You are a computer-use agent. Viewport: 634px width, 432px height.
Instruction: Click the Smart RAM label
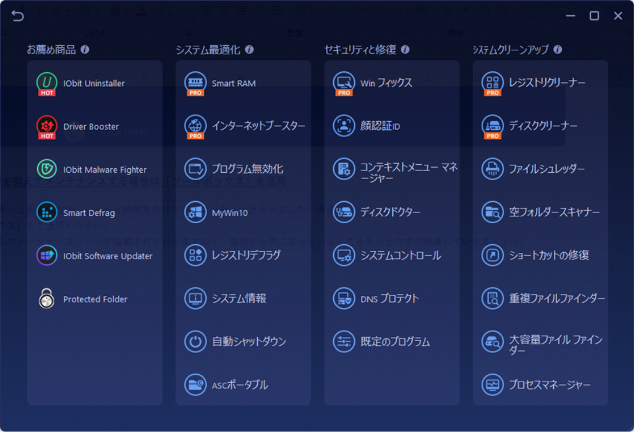[234, 83]
